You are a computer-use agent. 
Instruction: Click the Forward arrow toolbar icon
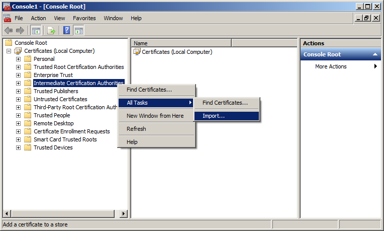pos(20,30)
